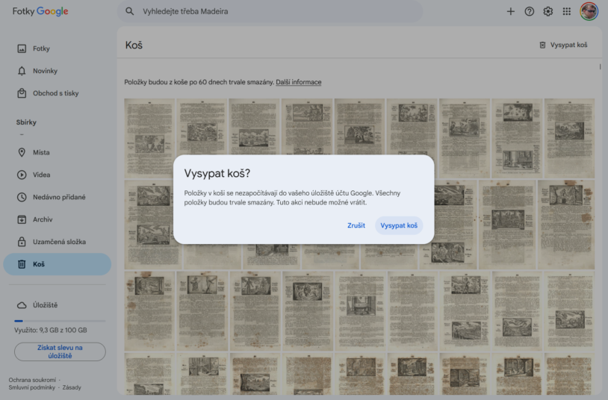The image size is (608, 400).
Task: Click the Uzamčená složka lock icon
Action: click(22, 242)
